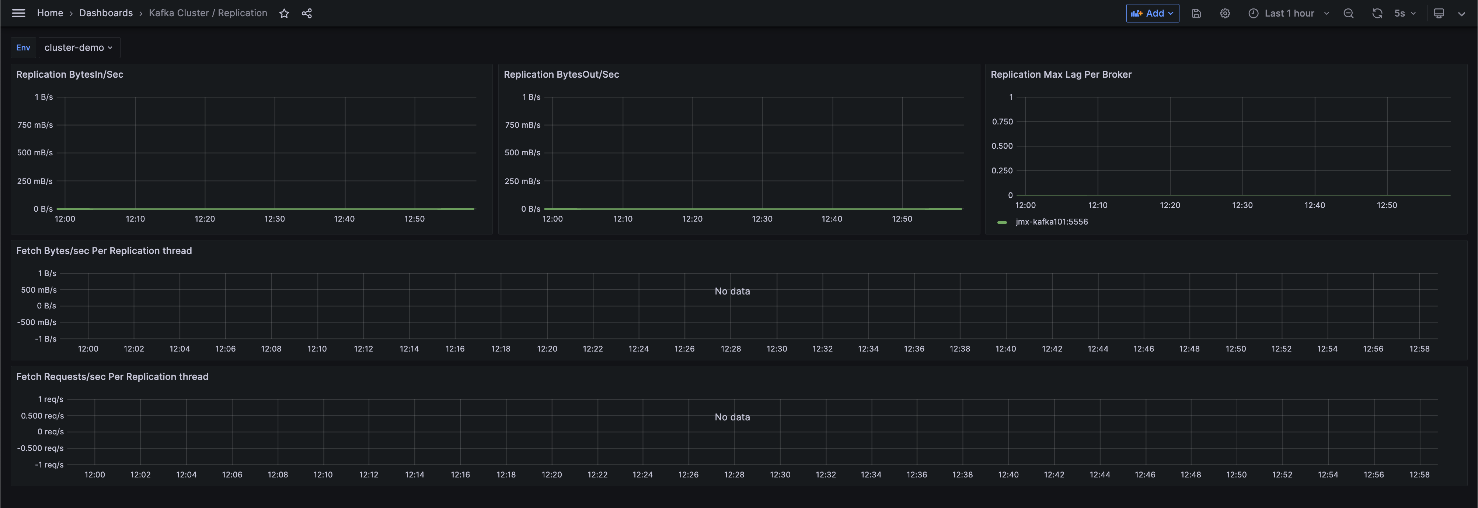Image resolution: width=1478 pixels, height=508 pixels.
Task: Collapse the top toolbar chevron
Action: point(1461,13)
